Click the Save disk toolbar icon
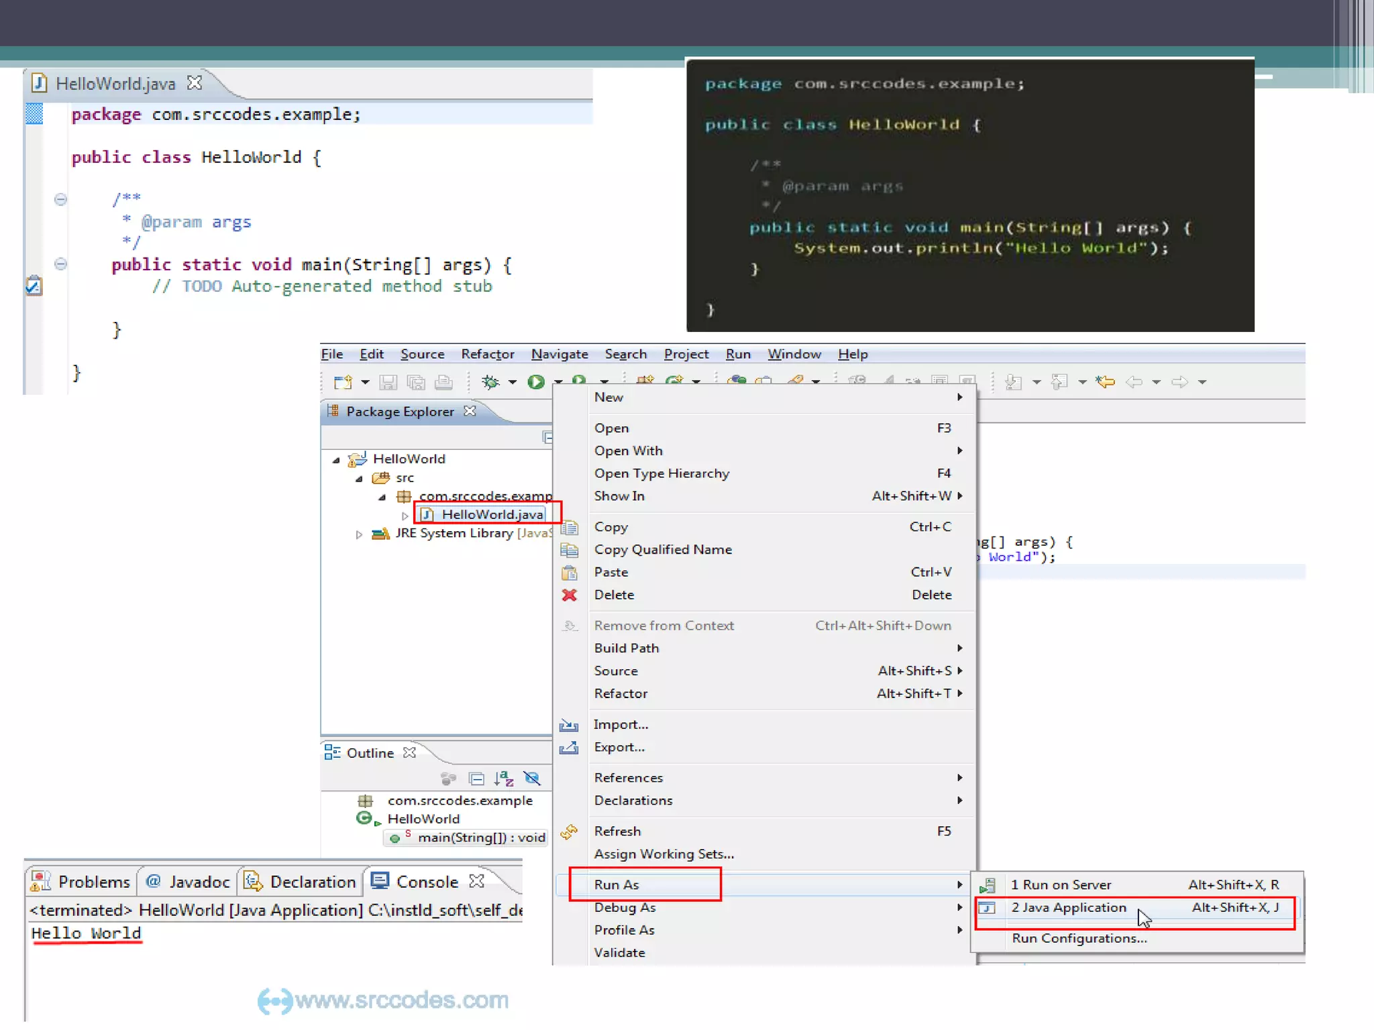 [x=388, y=382]
